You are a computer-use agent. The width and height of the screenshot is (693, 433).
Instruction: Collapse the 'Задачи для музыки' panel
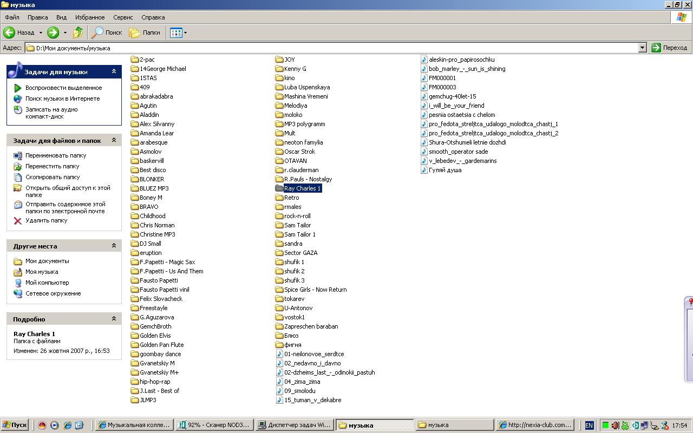(114, 71)
